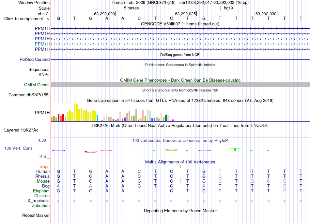Click the 'hg19' label beside scale bar

tap(228, 8)
